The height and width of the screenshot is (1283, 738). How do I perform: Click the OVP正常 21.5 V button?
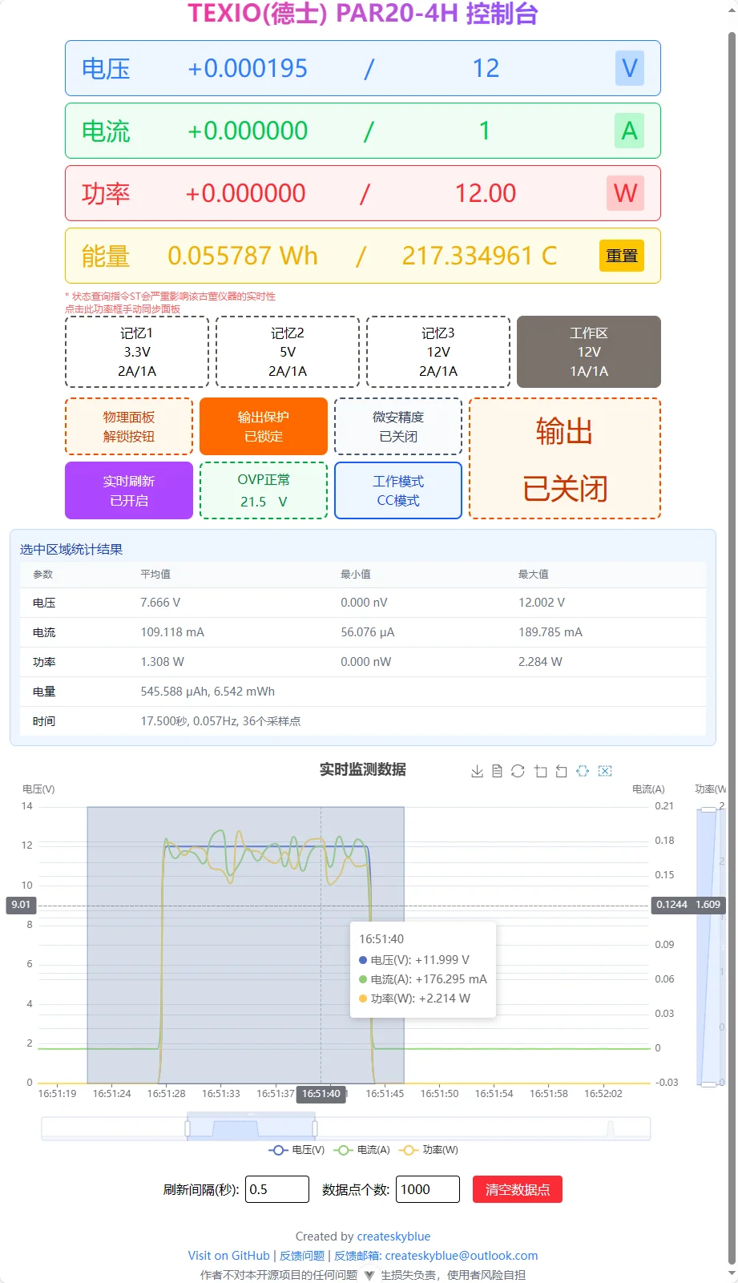click(264, 490)
